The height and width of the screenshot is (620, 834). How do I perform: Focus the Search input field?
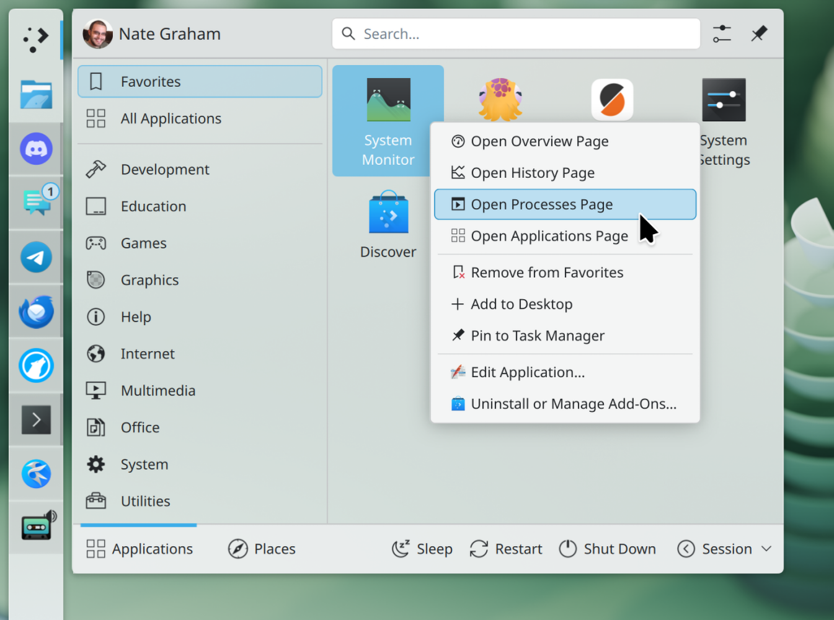pos(516,34)
